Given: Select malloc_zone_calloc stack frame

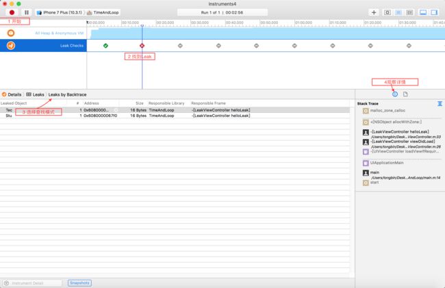Looking at the screenshot, I should [387, 111].
